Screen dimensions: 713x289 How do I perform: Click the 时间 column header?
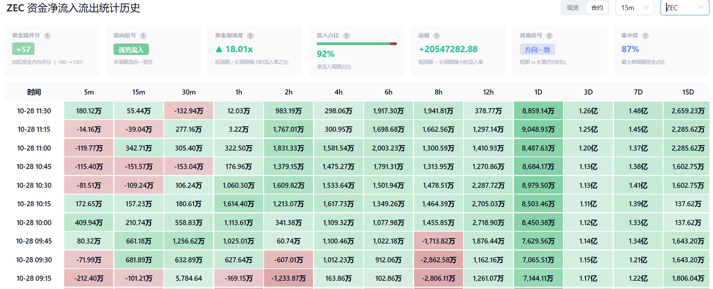click(34, 92)
